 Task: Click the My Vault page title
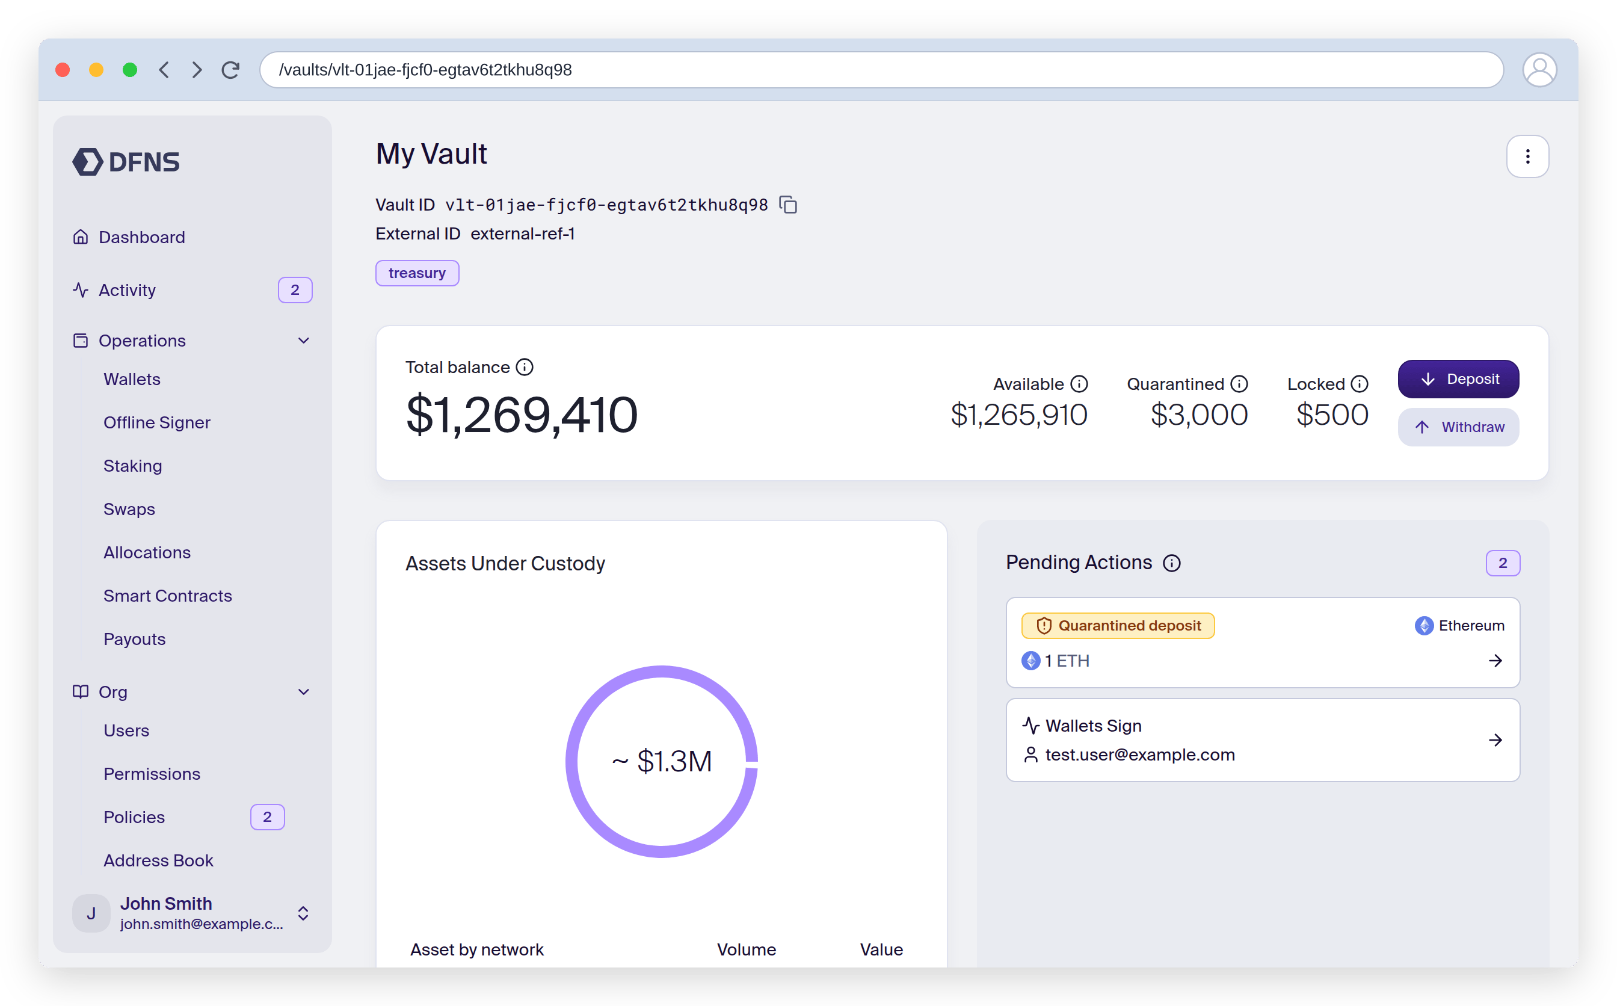[431, 155]
